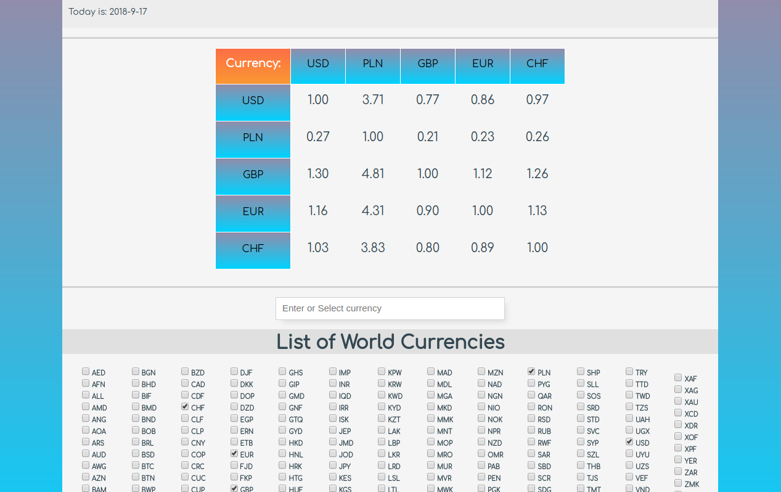Tick the INR currency checkbox
This screenshot has width=781, height=492.
(x=333, y=383)
